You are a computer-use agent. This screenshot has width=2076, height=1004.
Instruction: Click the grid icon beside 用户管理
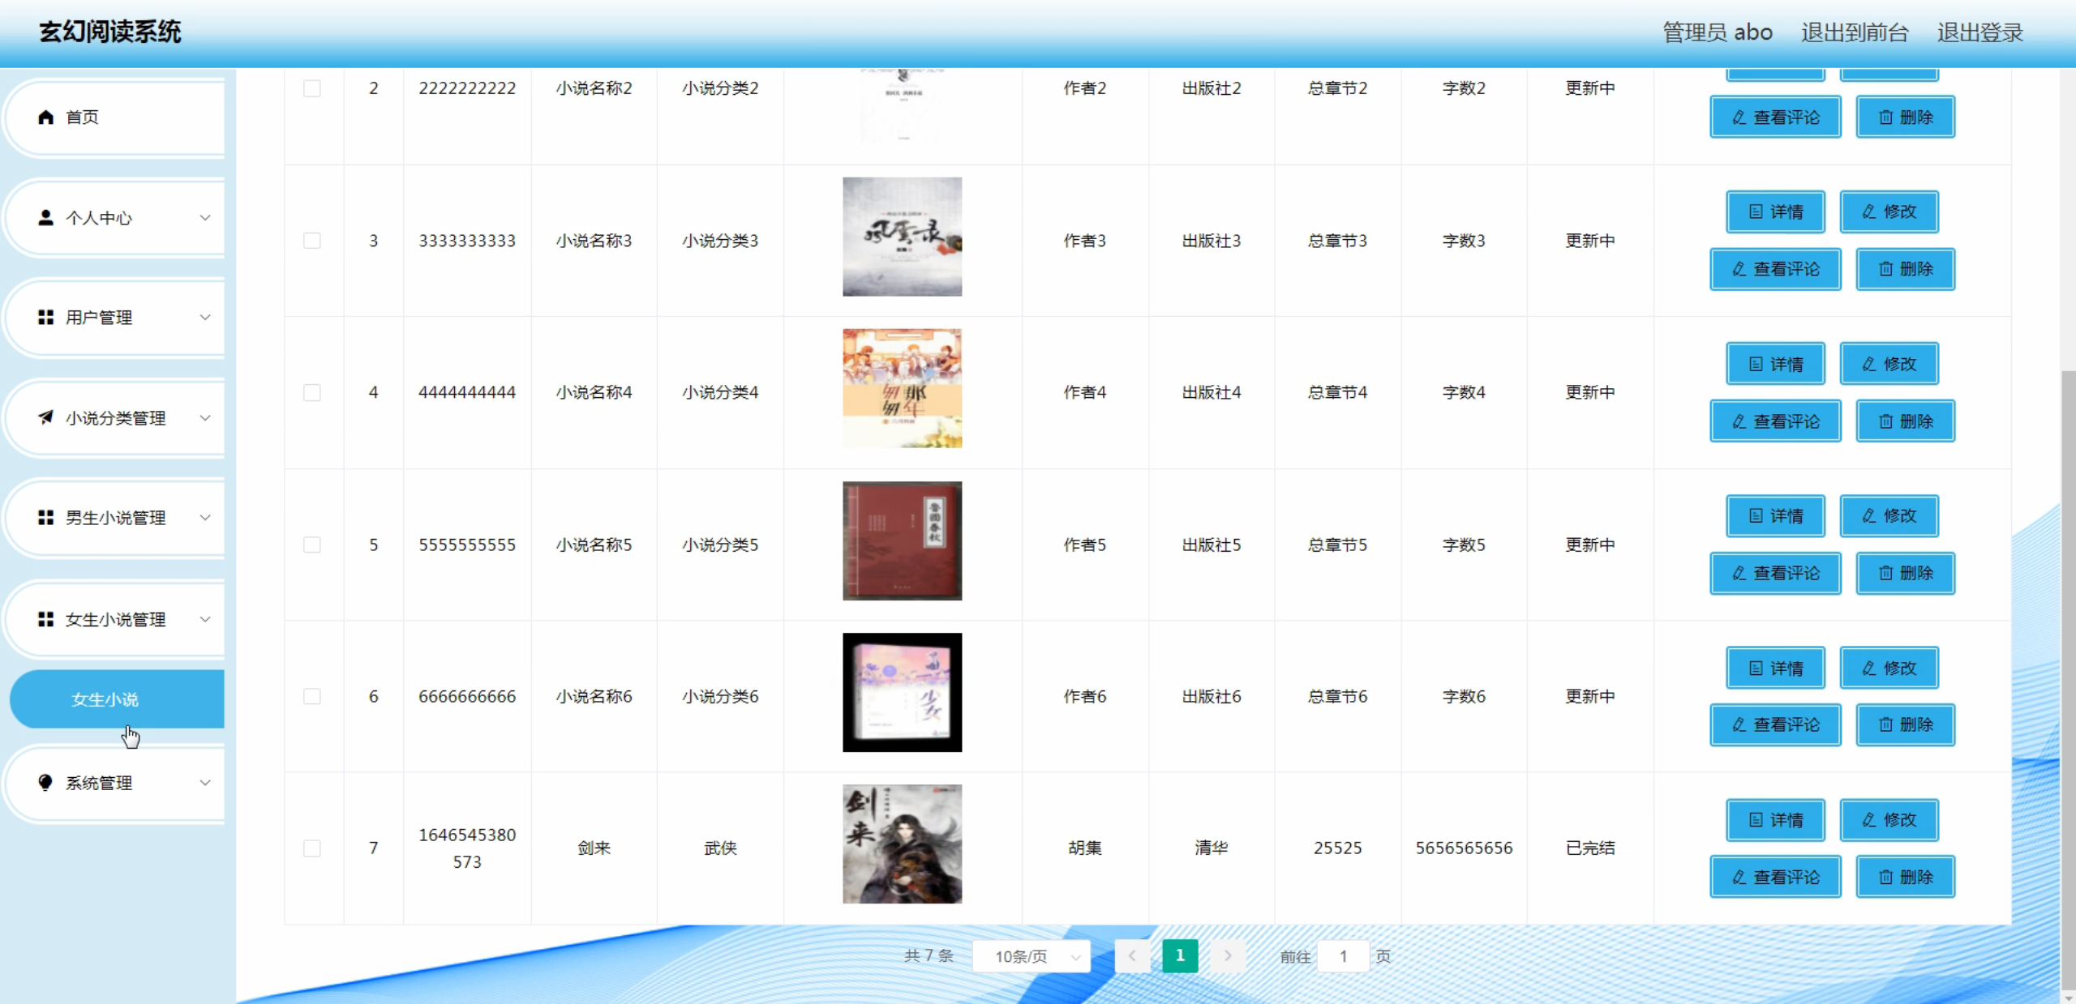(46, 318)
